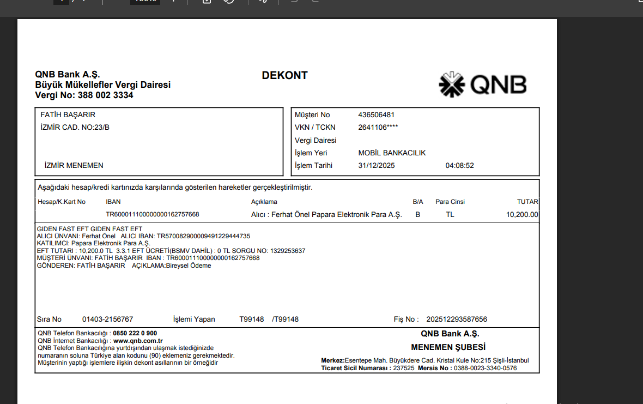Click 'MENEMEN ŞUBESİ' branch name

point(448,347)
